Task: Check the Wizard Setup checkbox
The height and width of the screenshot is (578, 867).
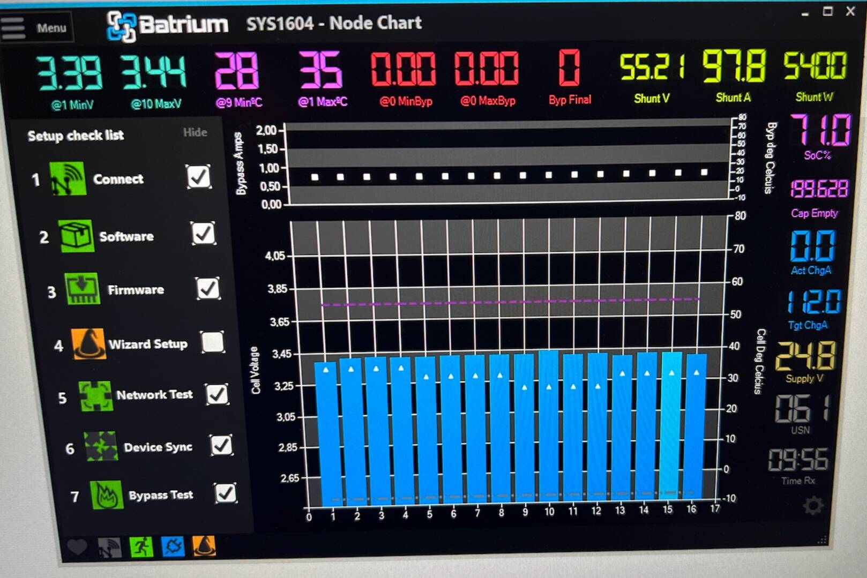Action: 213,342
